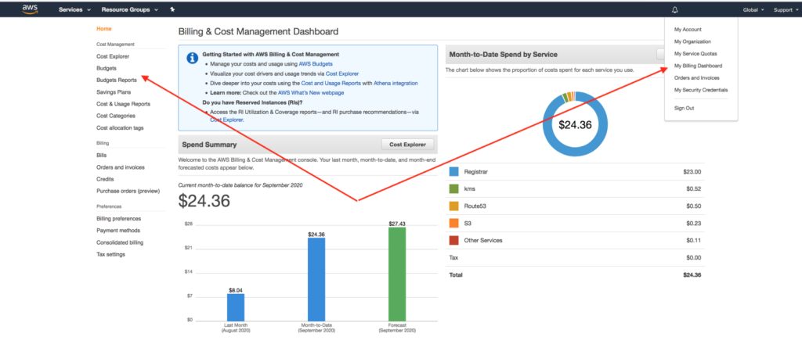The image size is (802, 344).
Task: Open the Global region dropdown
Action: pyautogui.click(x=753, y=9)
